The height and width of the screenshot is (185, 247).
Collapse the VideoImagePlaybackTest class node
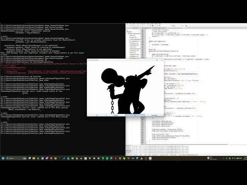(x=128, y=34)
